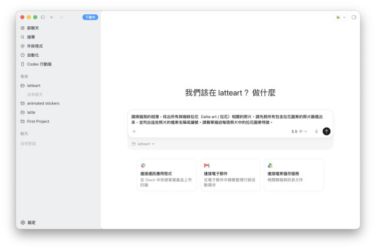Viewport: 376px width, 250px height.
Task: Open the plugins menu item
Action: pyautogui.click(x=34, y=46)
